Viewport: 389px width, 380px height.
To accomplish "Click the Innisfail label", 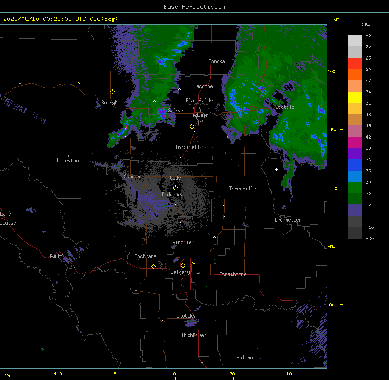I will tap(187, 147).
